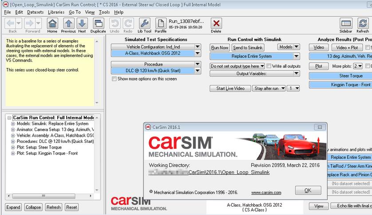Expand Plot: Setup: Steer Torque node
This screenshot has height=215, width=372.
[x=13, y=147]
